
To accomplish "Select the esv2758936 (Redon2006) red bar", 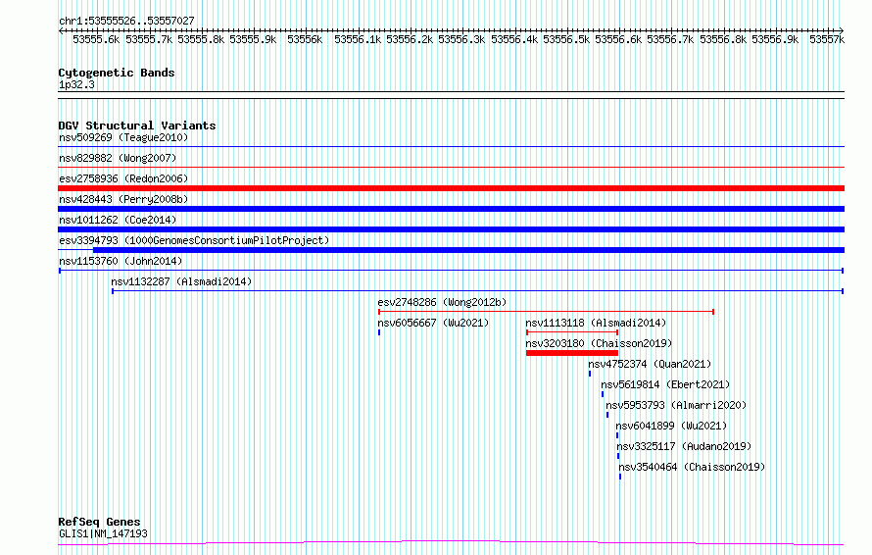I will (451, 188).
